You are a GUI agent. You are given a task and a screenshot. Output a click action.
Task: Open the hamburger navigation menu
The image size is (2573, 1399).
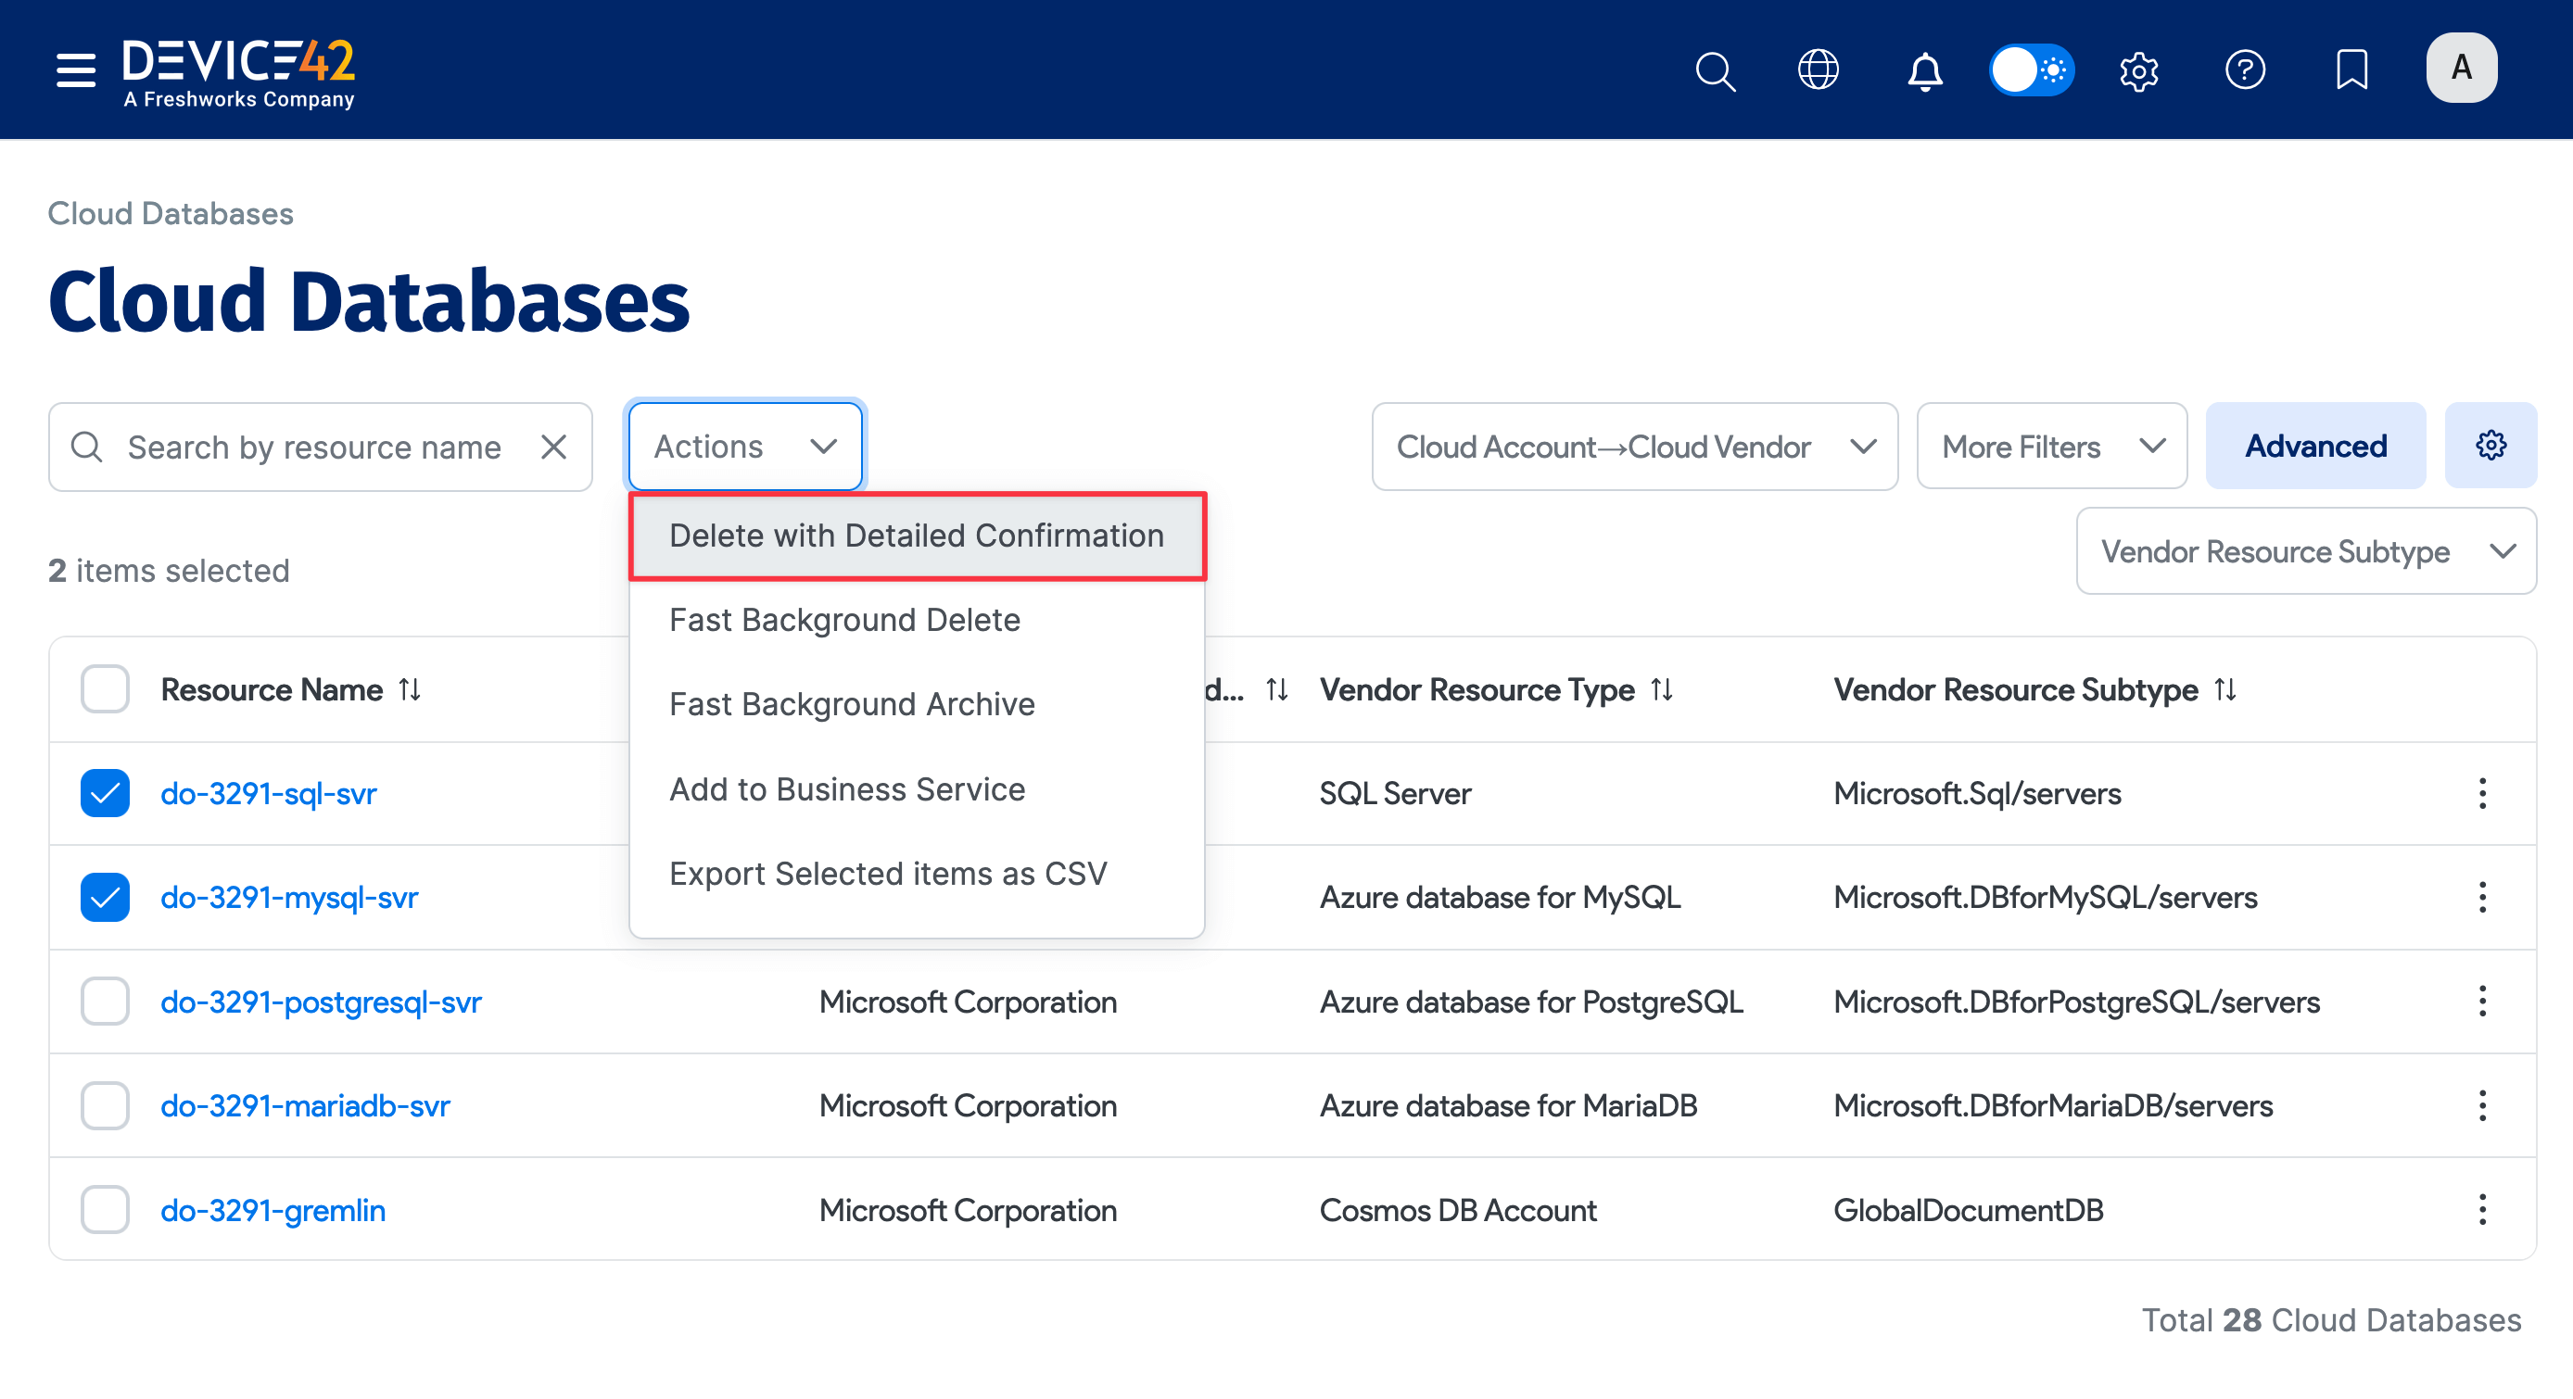(x=75, y=69)
